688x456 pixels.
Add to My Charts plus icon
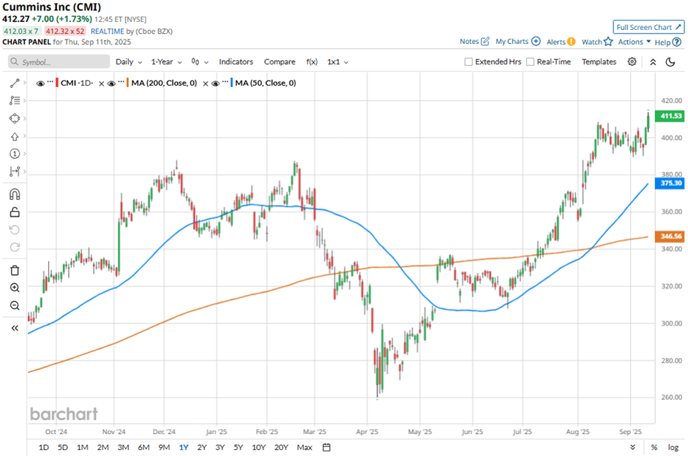point(536,41)
